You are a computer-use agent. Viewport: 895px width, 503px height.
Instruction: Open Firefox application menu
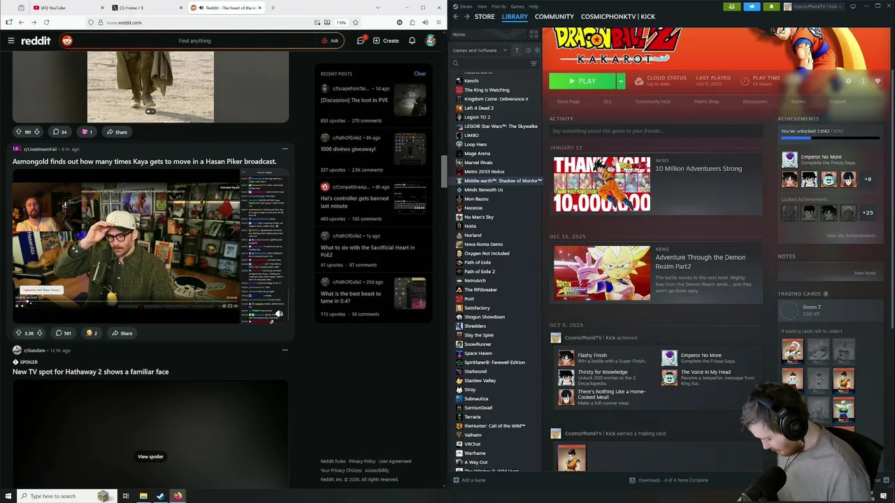pos(438,22)
